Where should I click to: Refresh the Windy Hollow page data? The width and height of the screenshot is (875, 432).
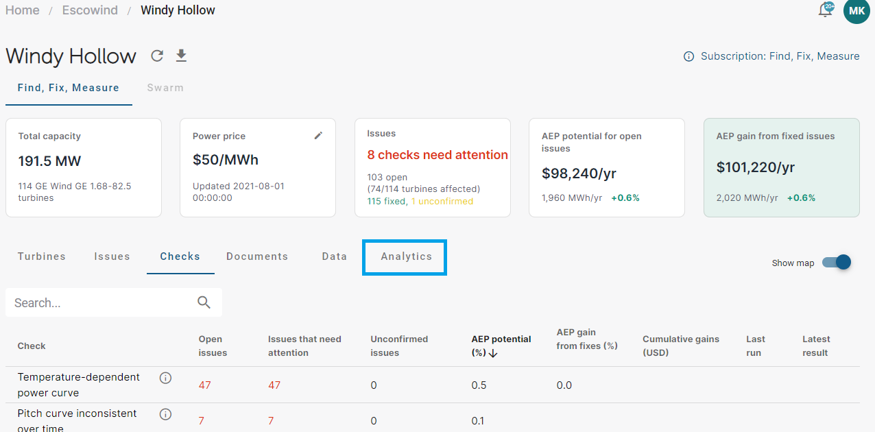pyautogui.click(x=157, y=56)
